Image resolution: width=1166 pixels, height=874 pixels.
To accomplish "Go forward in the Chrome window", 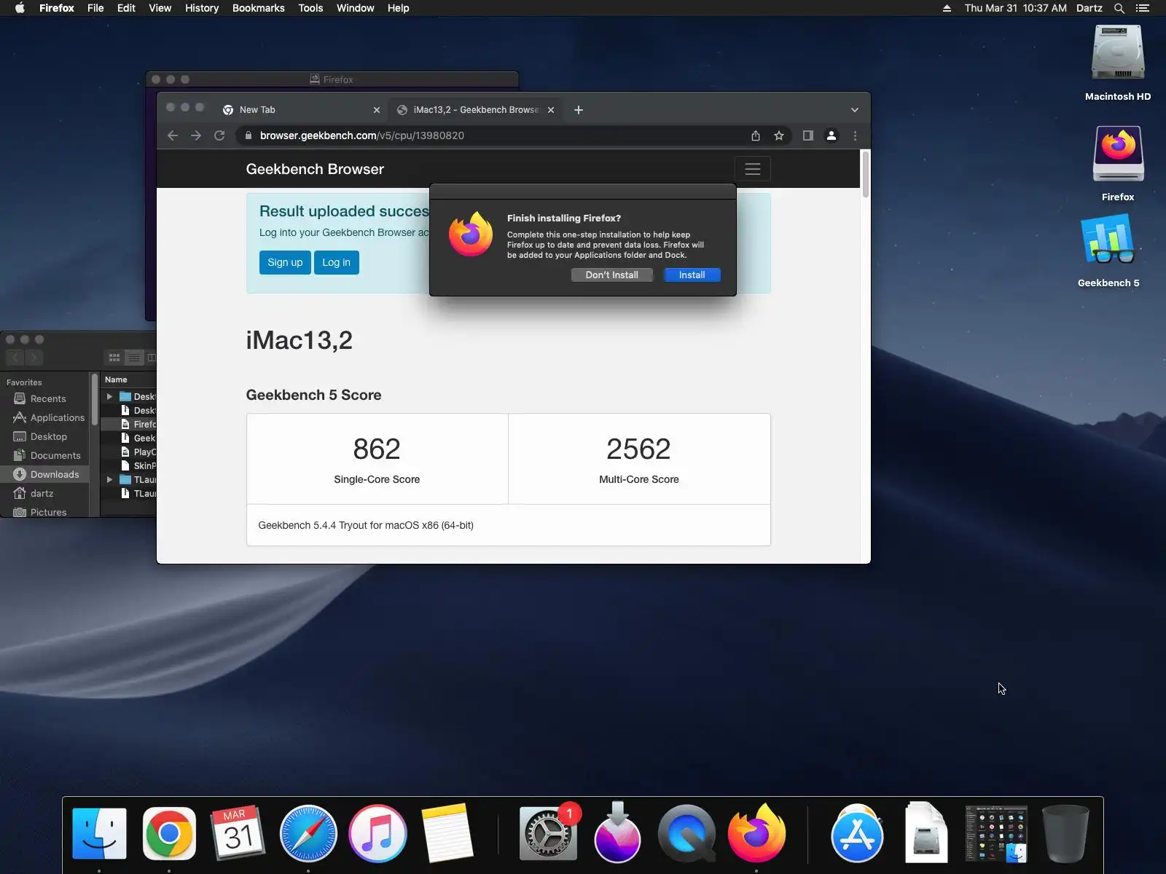I will 196,135.
